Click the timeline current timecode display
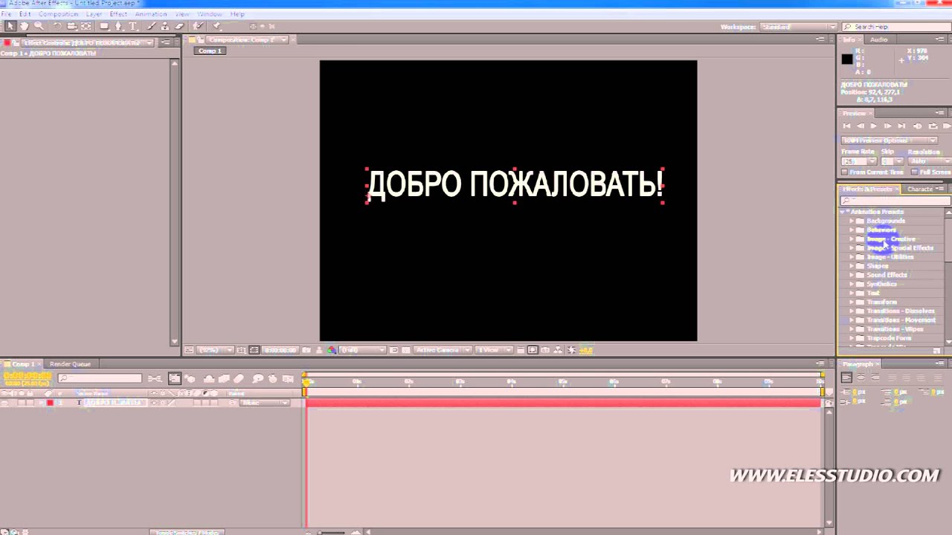 28,376
